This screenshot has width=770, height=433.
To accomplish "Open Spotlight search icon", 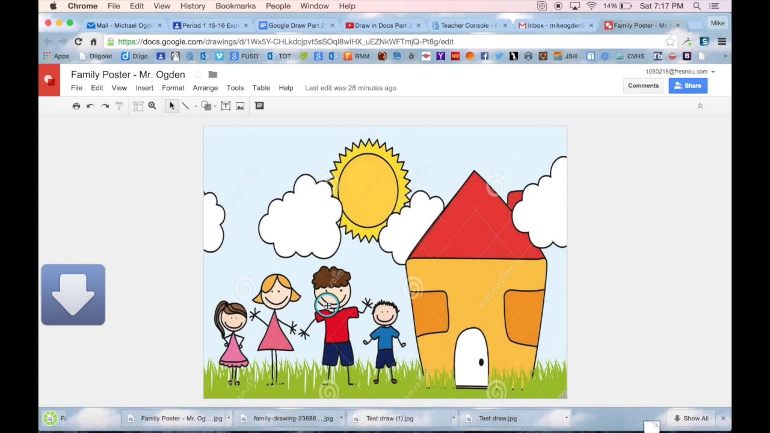I will [x=697, y=6].
